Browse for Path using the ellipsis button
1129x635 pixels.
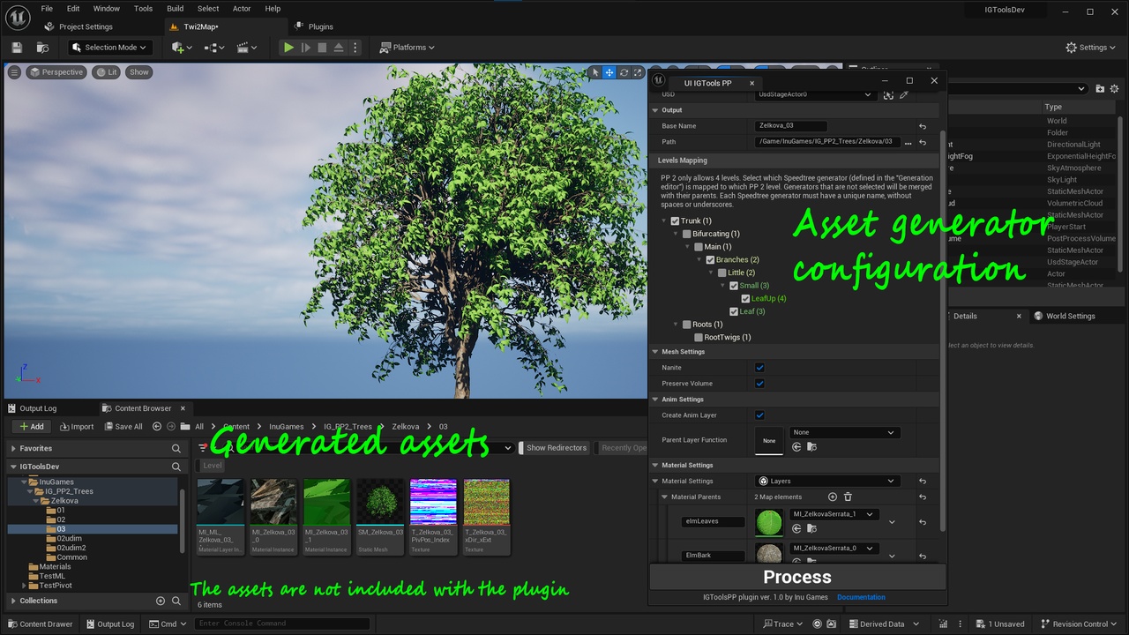click(908, 142)
